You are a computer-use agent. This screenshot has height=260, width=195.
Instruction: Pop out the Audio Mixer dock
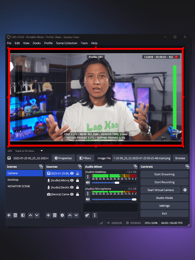click(x=135, y=167)
